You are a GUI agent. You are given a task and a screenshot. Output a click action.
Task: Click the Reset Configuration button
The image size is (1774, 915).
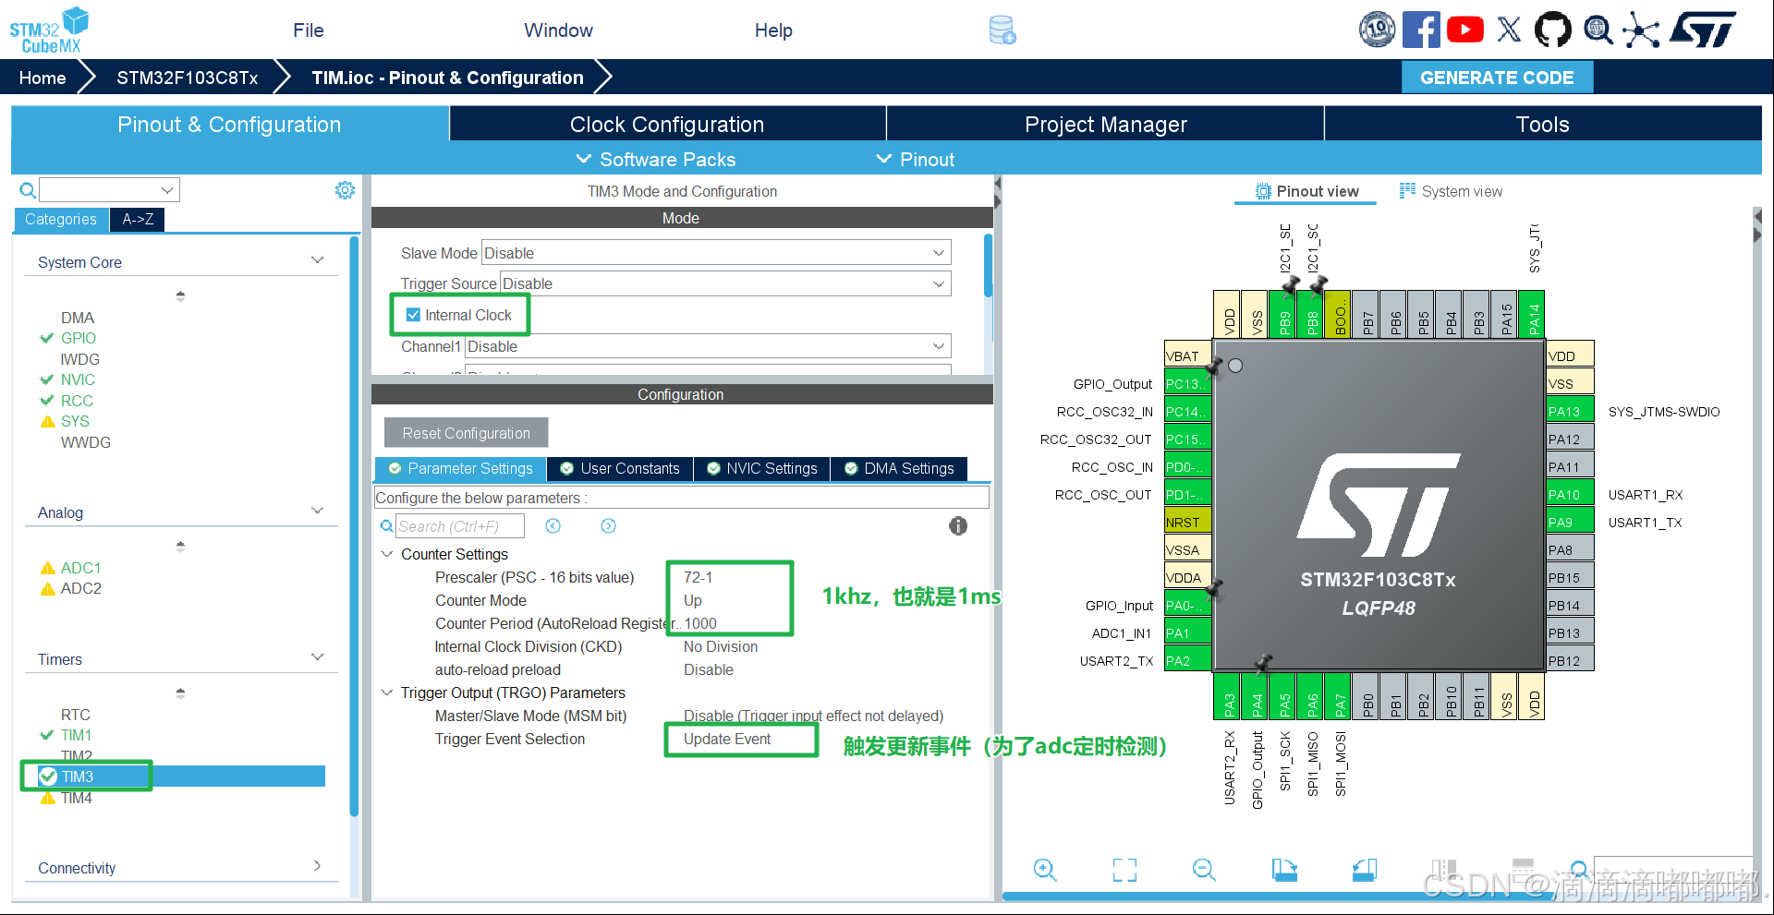point(466,433)
